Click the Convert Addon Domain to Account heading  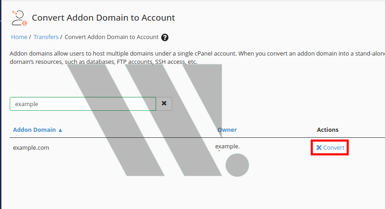tap(103, 17)
